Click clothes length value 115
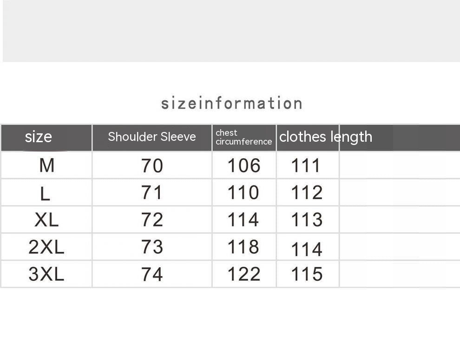 point(306,274)
